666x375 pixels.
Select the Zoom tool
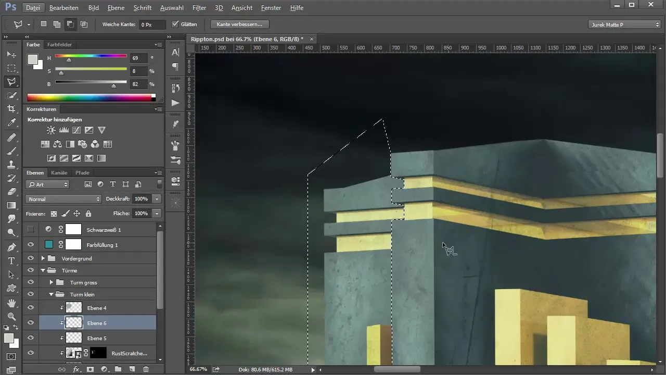11,317
